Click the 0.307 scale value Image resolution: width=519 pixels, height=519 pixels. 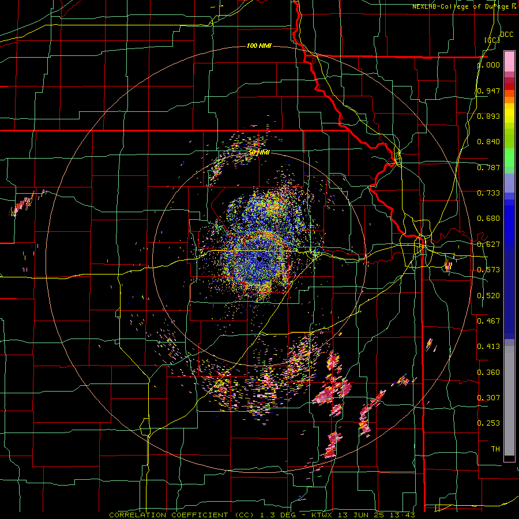[488, 398]
